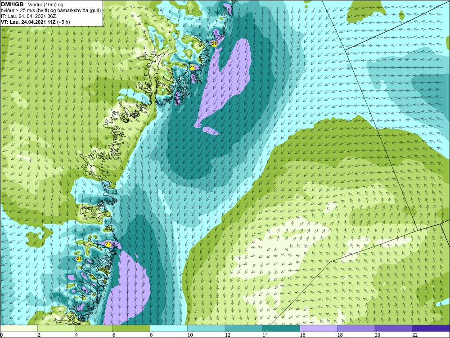The width and height of the screenshot is (450, 338).
Task: Click the legend scale value 18
Action: [x=340, y=335]
